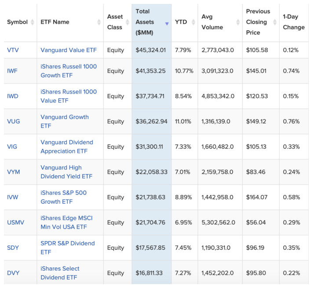The width and height of the screenshot is (310, 285).
Task: Click closing price $95.80
Action: tap(256, 273)
